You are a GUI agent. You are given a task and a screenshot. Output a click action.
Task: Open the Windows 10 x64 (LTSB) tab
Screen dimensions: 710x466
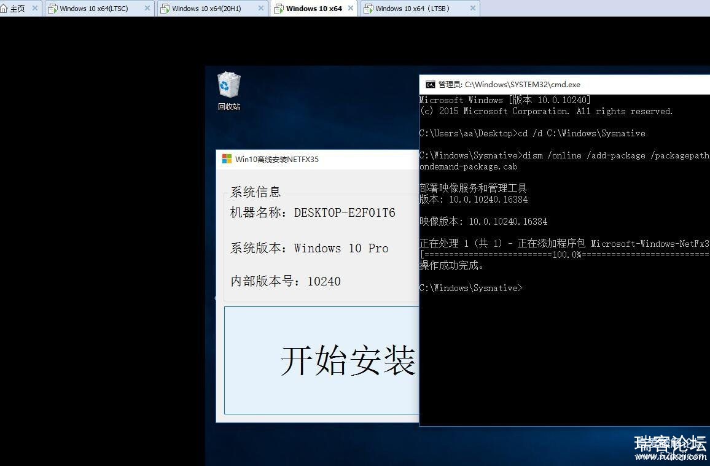(x=419, y=9)
